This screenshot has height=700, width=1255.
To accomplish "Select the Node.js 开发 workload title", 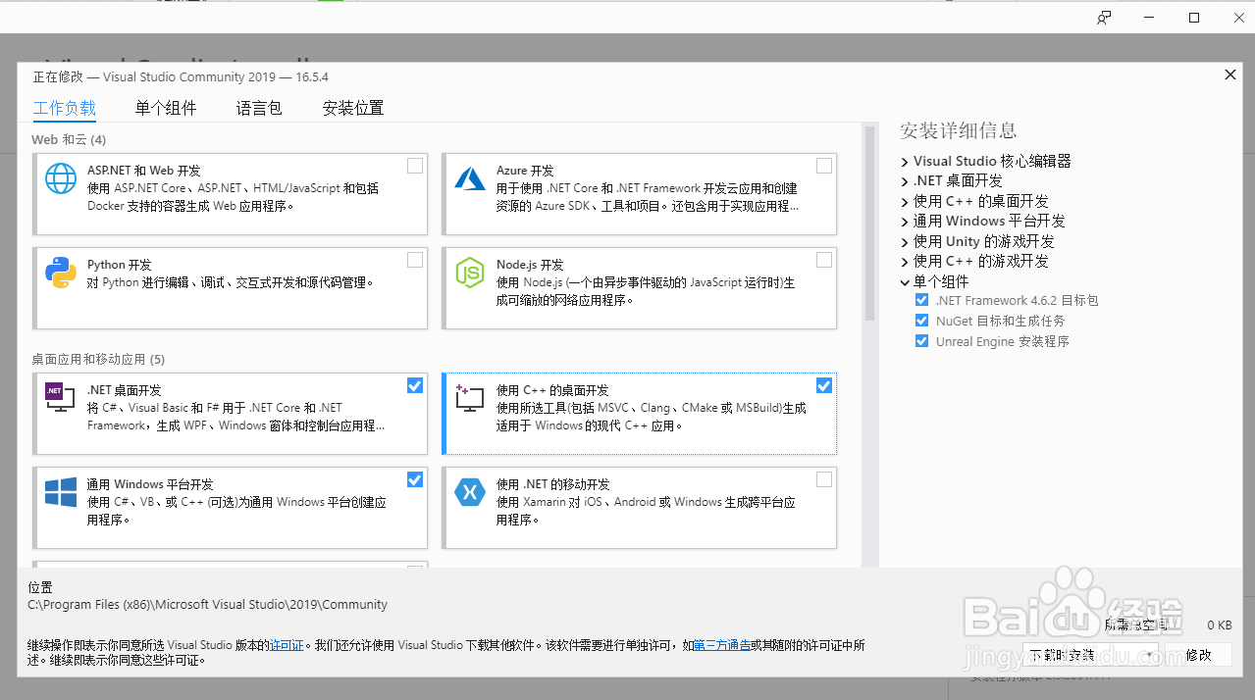I will 530,265.
